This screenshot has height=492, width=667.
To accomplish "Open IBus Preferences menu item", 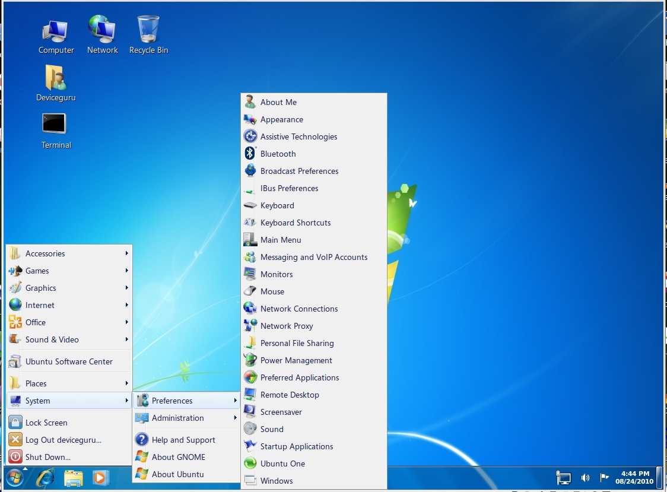I will pos(314,188).
